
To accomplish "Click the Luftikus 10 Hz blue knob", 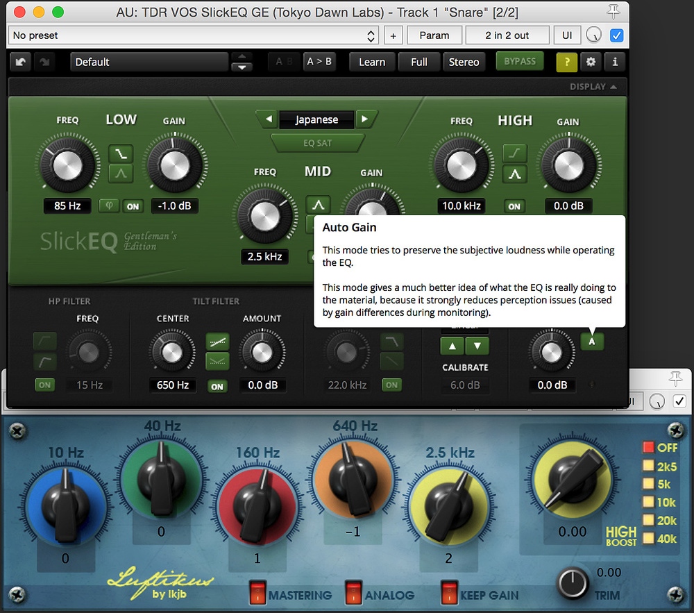I will coord(65,505).
